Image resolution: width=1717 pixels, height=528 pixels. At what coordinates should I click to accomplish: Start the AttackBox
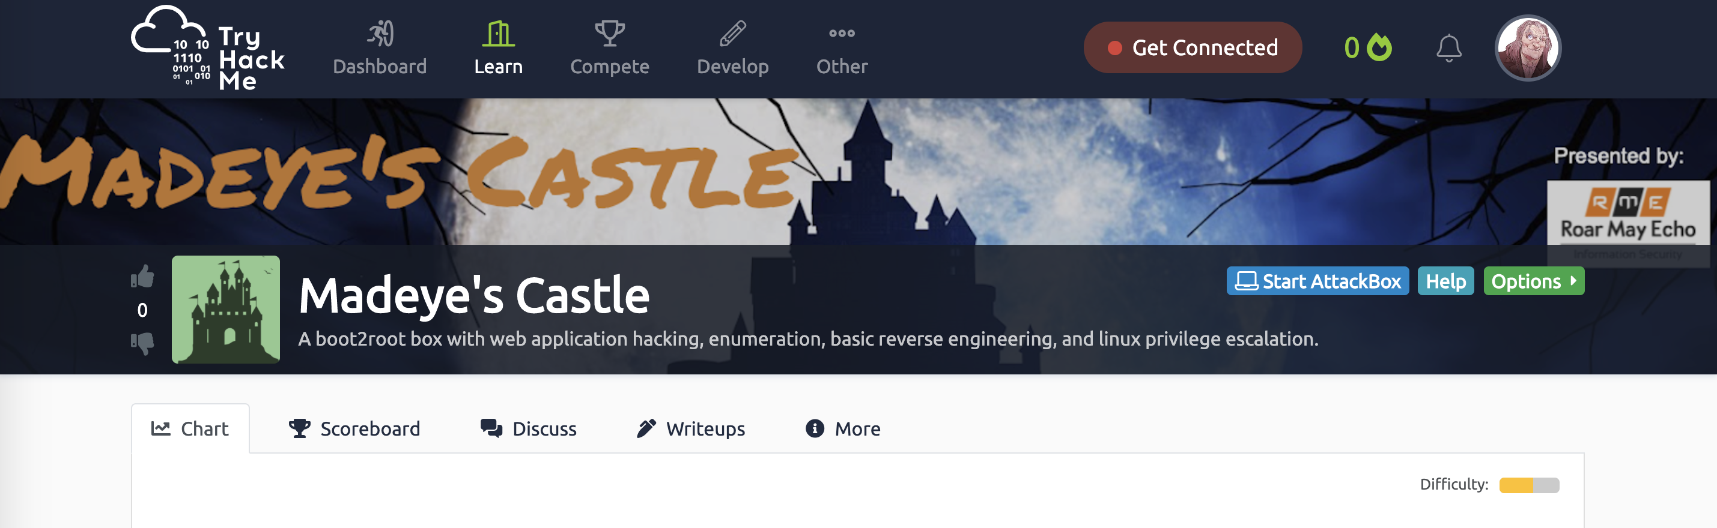point(1317,281)
